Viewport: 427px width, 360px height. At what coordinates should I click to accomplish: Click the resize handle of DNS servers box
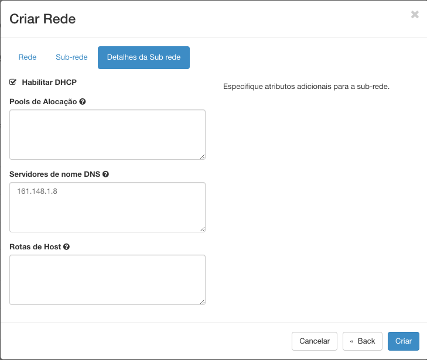click(x=202, y=229)
